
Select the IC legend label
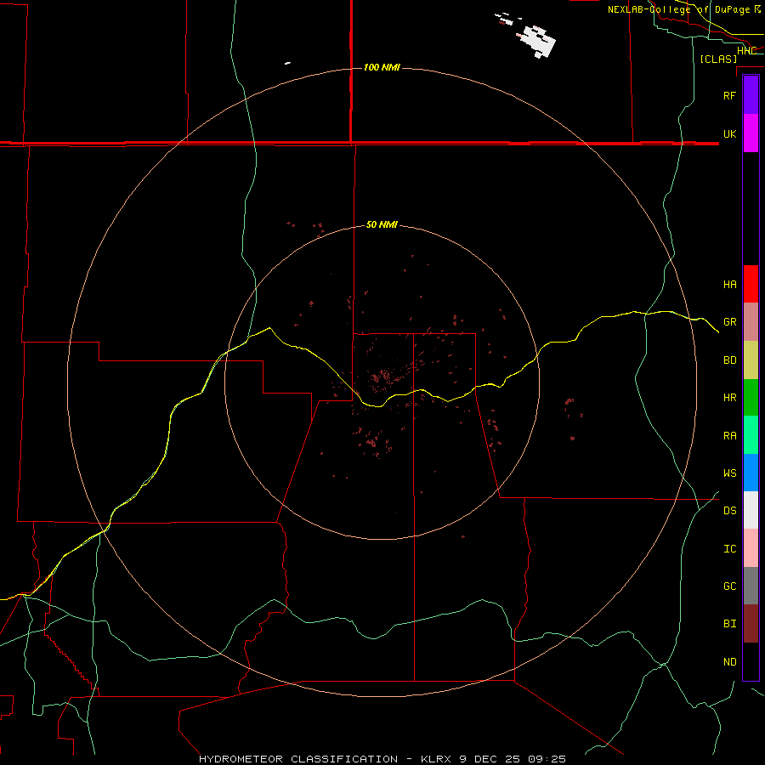point(729,549)
